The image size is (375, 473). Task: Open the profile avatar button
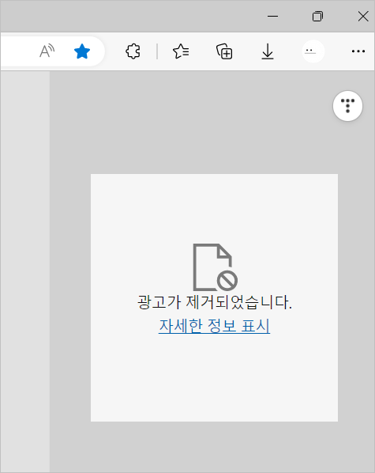(x=313, y=51)
